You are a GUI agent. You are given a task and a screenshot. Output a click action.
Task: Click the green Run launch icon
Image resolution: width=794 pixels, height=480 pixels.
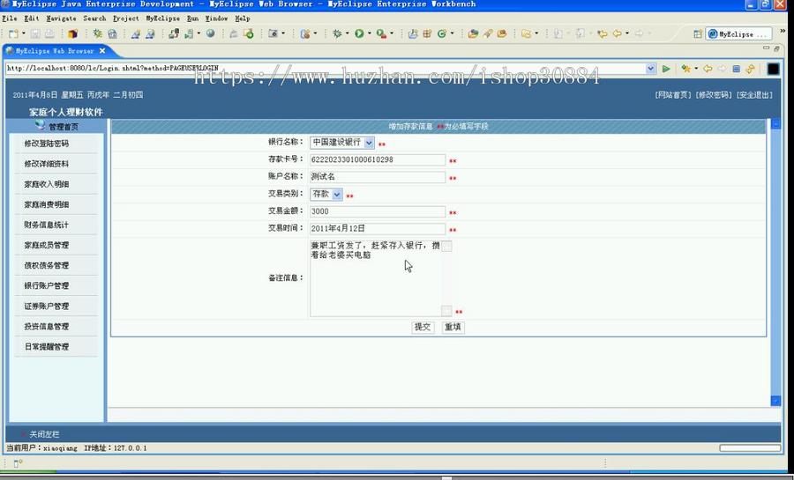pos(359,33)
